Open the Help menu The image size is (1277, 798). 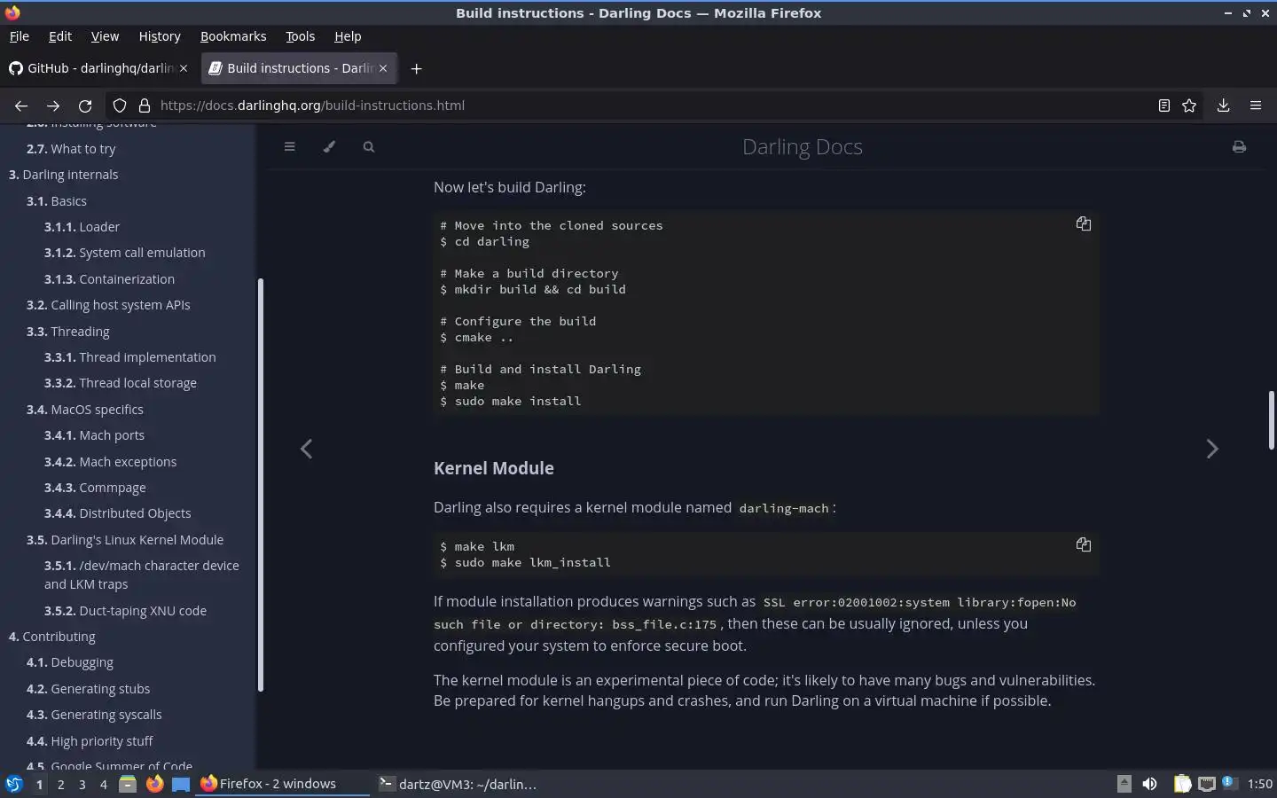348,36
